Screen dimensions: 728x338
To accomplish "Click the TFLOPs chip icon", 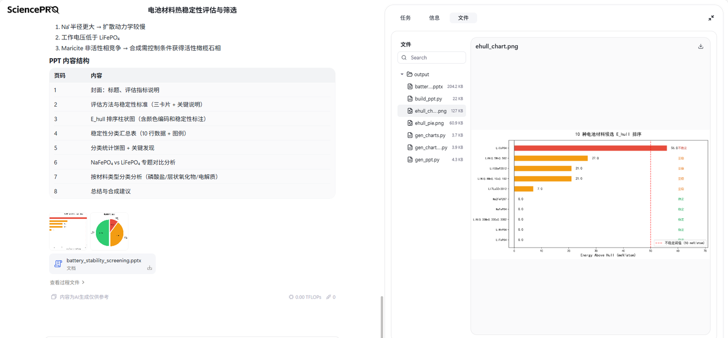I will pyautogui.click(x=291, y=297).
